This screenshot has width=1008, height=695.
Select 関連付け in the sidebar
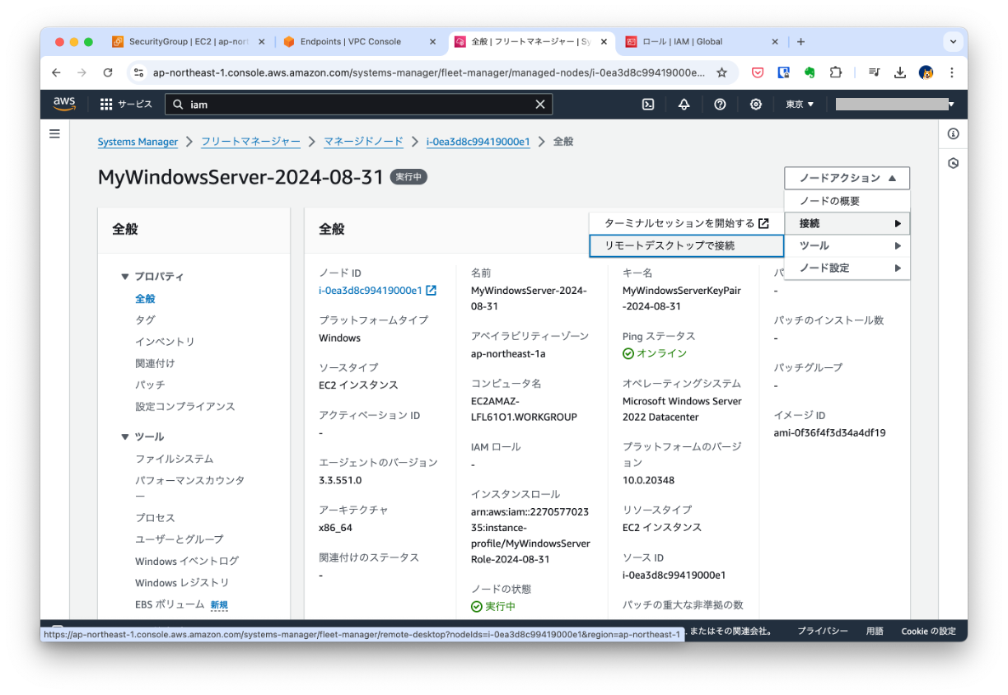coord(155,363)
